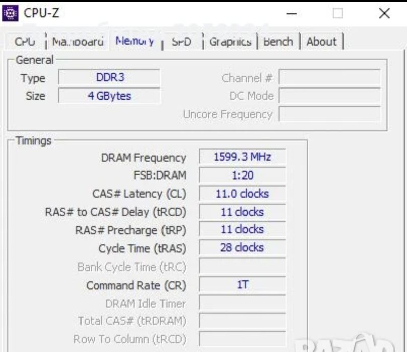The width and height of the screenshot is (407, 352).
Task: Go to the Bench tab
Action: pyautogui.click(x=278, y=42)
